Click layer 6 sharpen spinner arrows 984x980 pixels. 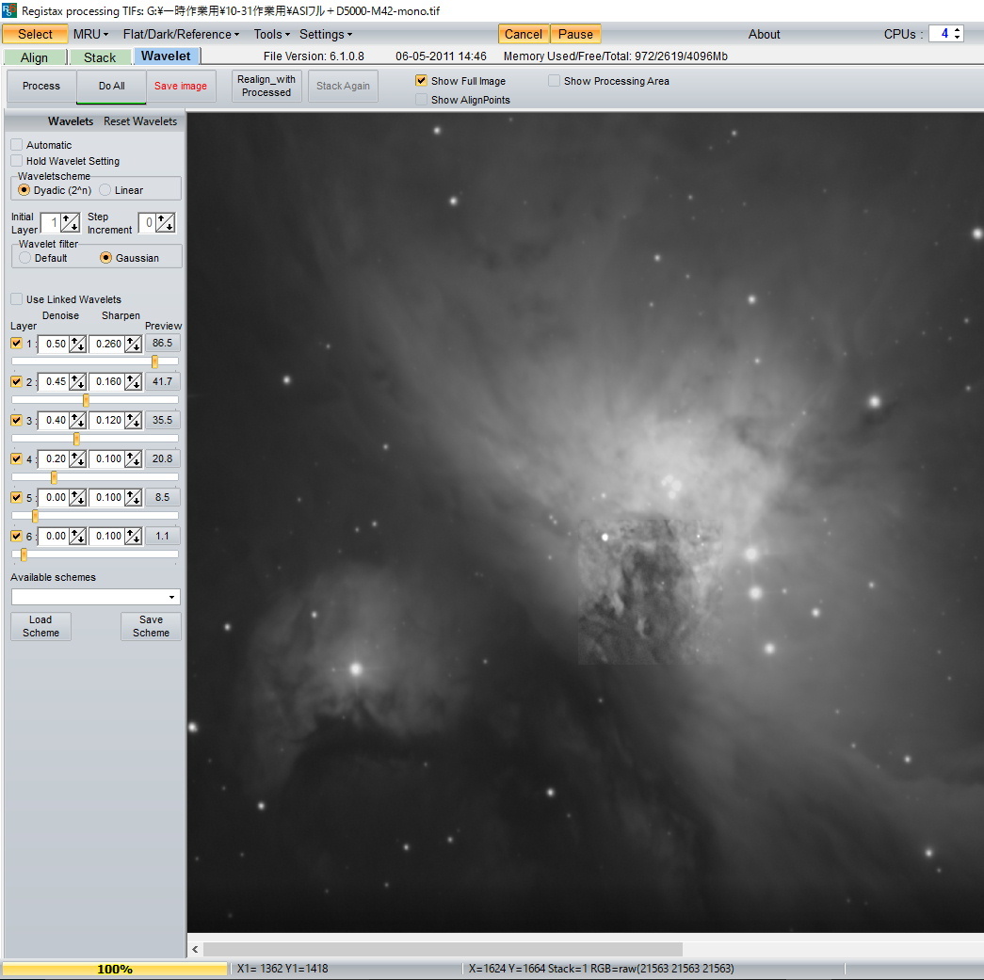133,537
